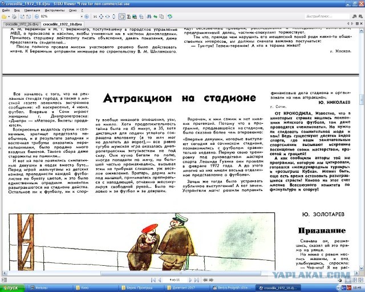
Task: Activate the zoom selection tool
Action: click(141, 17)
